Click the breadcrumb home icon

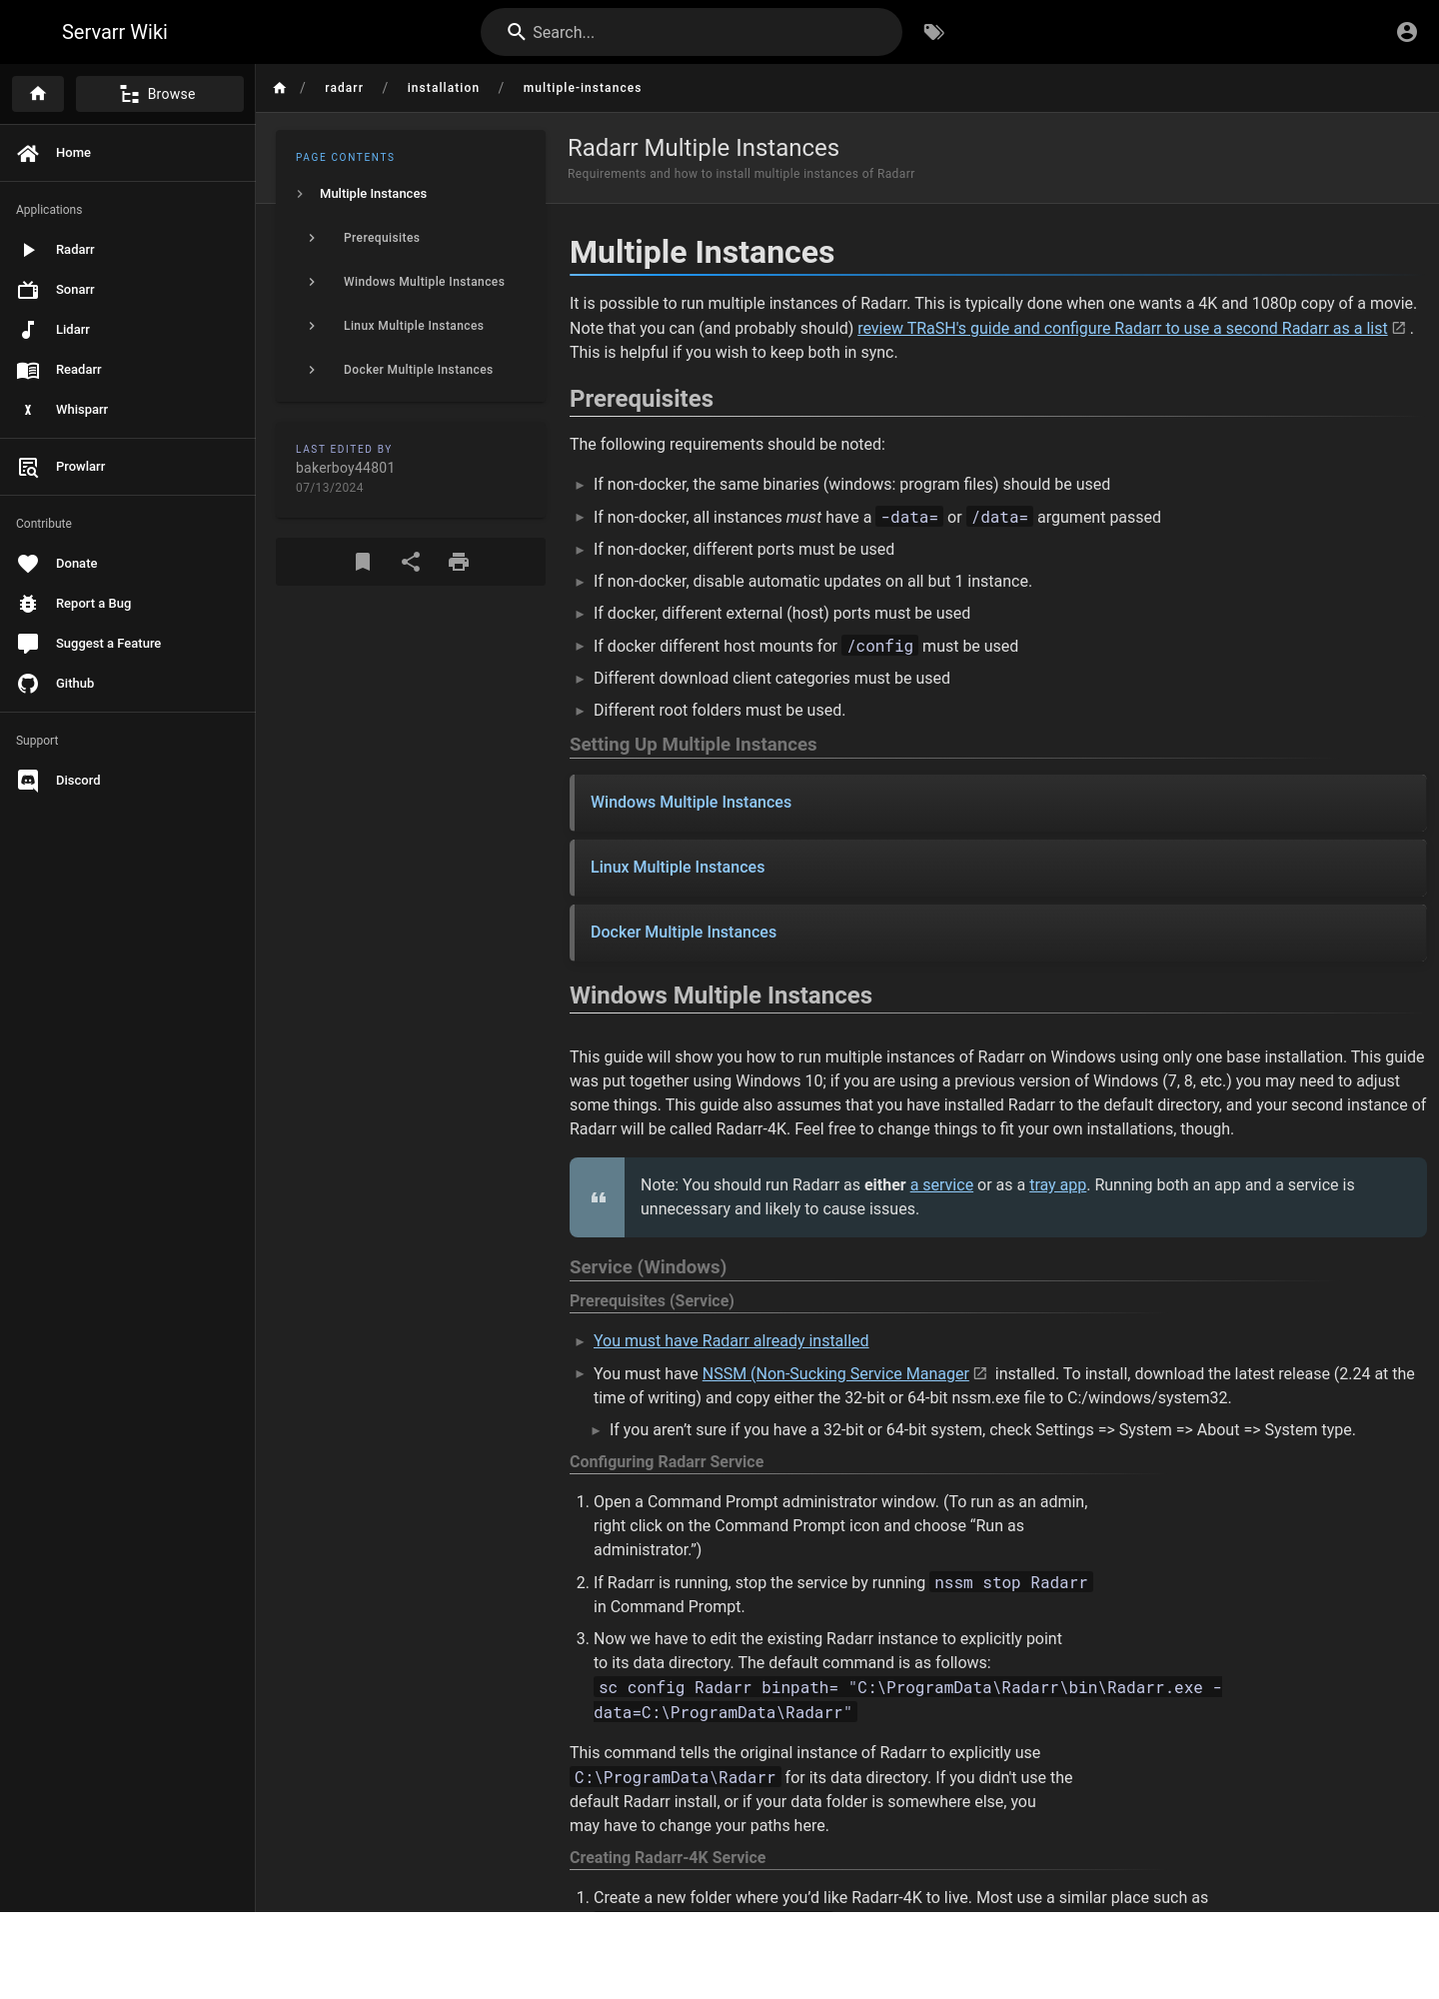280,88
